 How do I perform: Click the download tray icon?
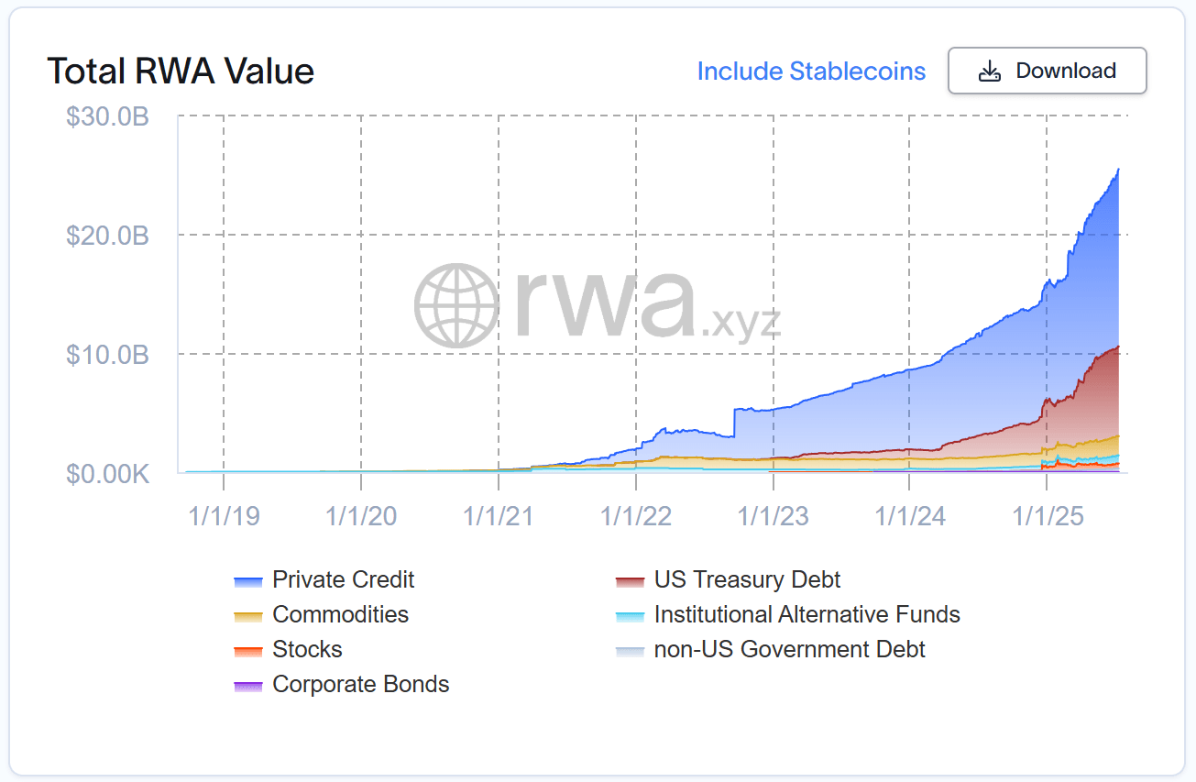[990, 72]
